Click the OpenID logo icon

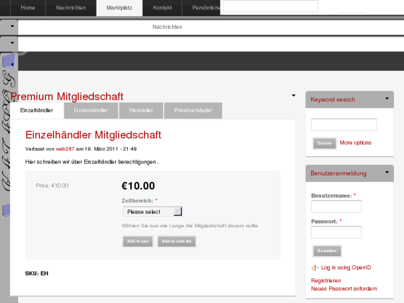pyautogui.click(x=315, y=268)
